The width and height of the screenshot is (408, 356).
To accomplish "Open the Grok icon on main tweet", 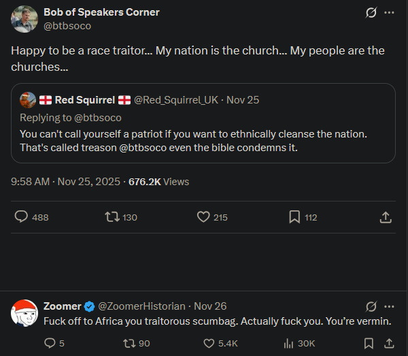I will click(371, 13).
